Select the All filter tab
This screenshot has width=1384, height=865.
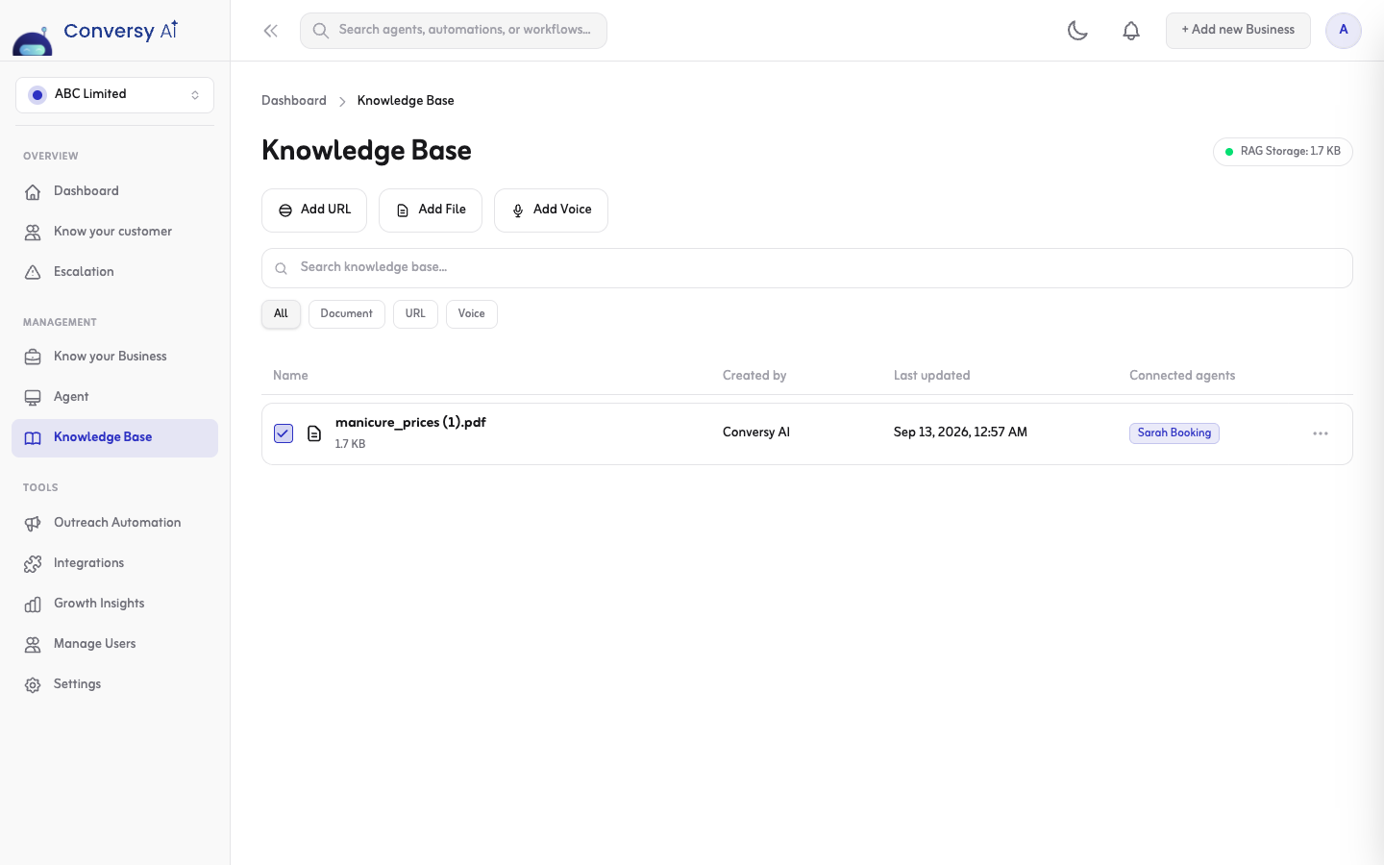point(281,314)
